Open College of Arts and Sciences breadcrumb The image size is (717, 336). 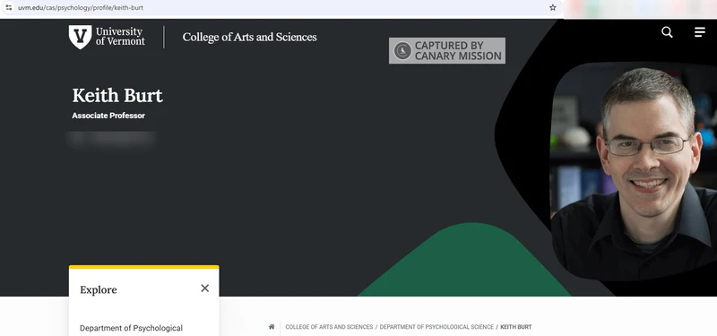(329, 327)
